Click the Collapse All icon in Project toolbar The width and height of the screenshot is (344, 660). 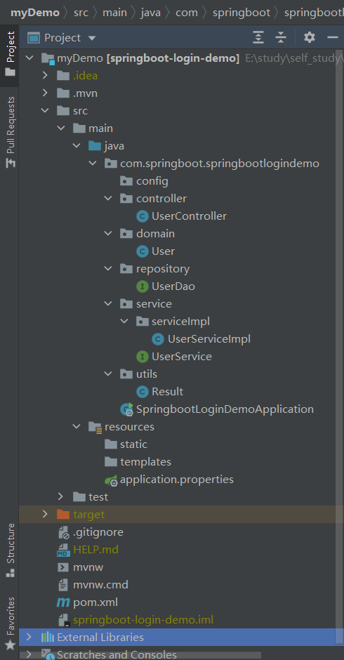(281, 38)
